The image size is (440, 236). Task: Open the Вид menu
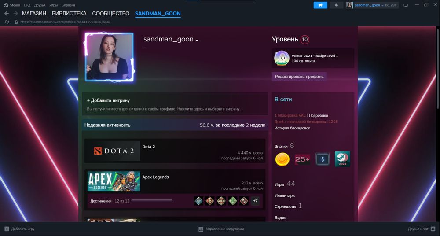pyautogui.click(x=27, y=5)
